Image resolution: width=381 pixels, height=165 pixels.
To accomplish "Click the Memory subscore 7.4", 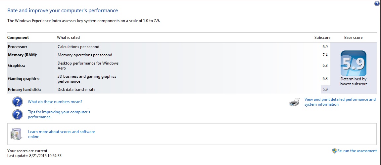I will (325, 55).
